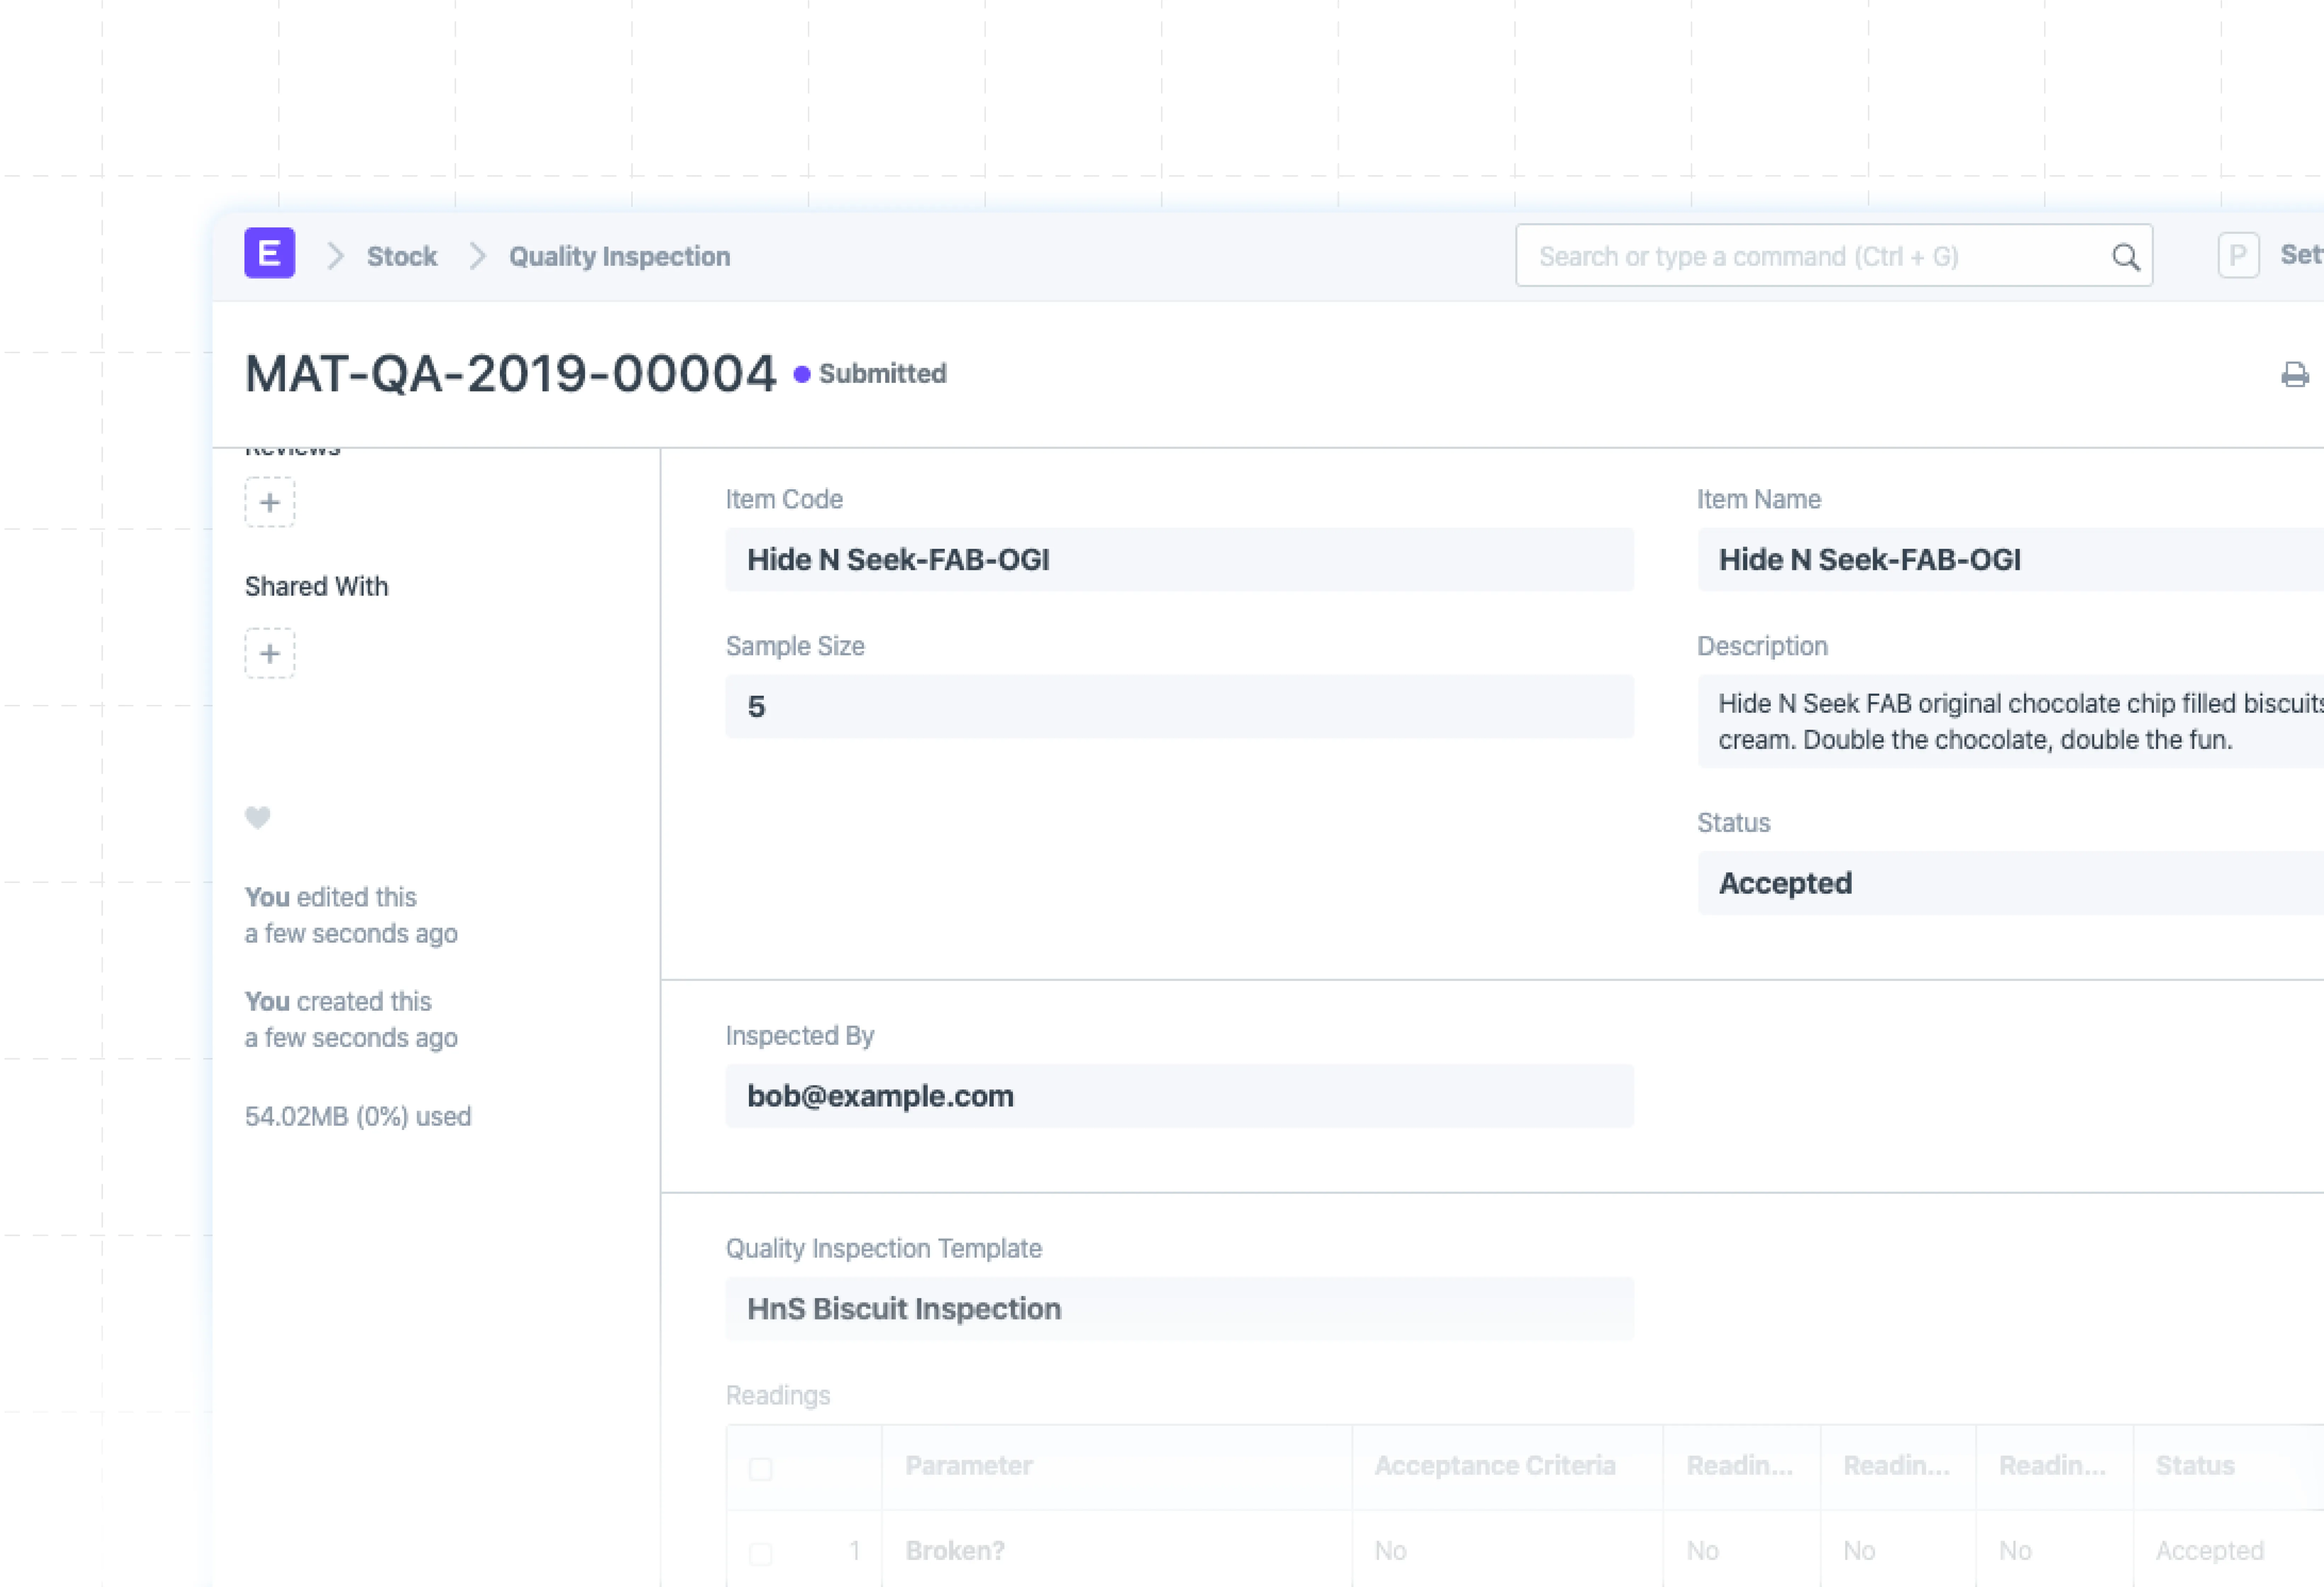Toggle select-all checkbox in Readings table

click(760, 1468)
